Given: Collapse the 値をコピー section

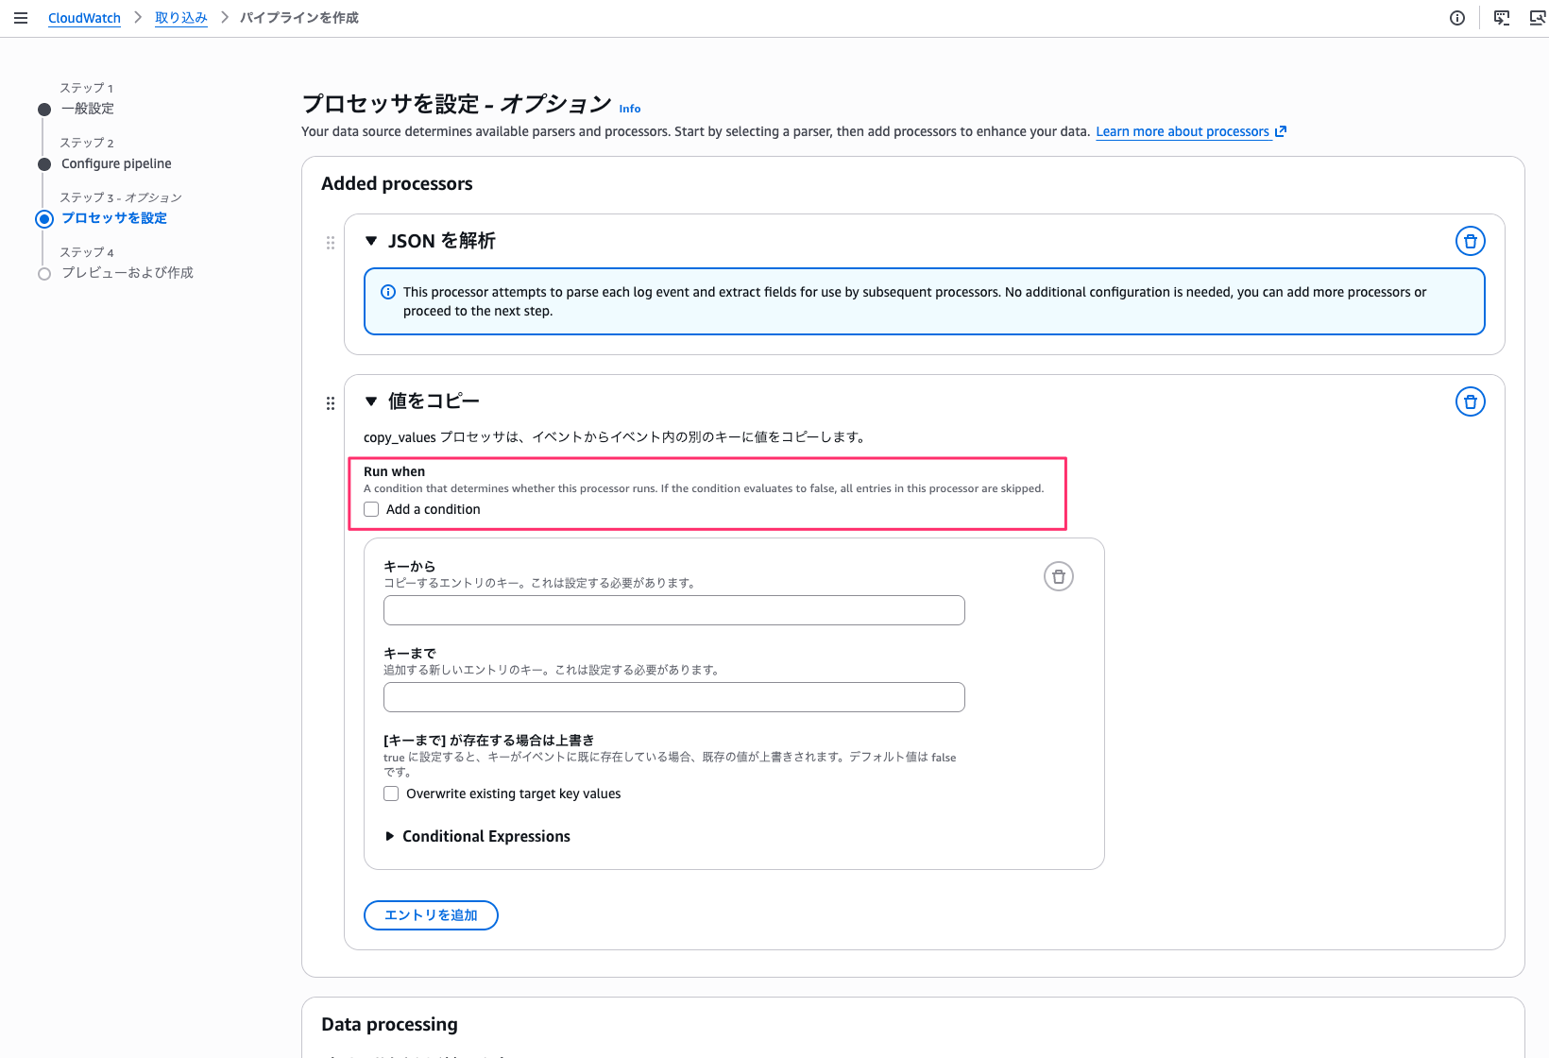Looking at the screenshot, I should click(371, 401).
